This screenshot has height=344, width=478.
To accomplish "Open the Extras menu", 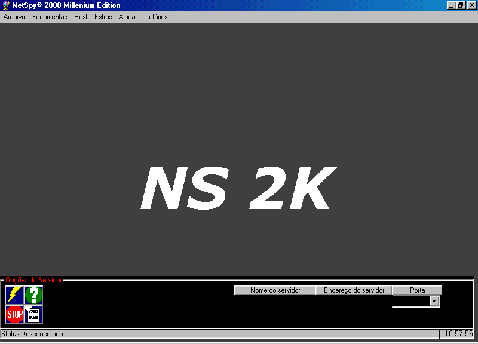I will click(103, 17).
